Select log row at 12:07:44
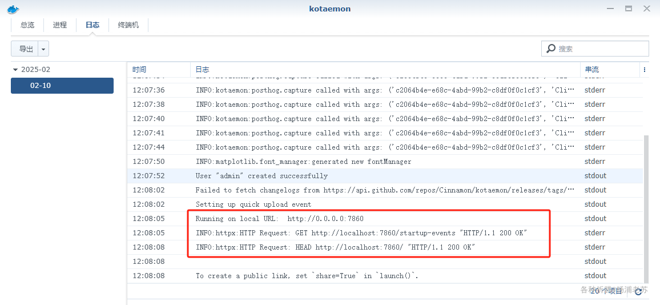 [x=385, y=147]
